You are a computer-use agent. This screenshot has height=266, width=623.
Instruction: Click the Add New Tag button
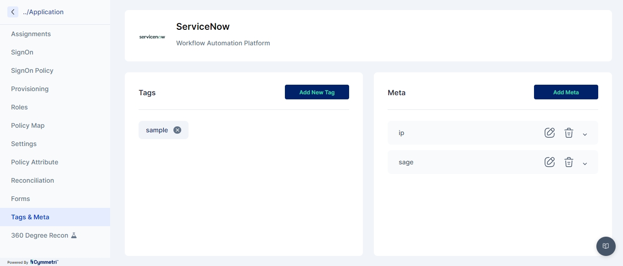pos(317,92)
